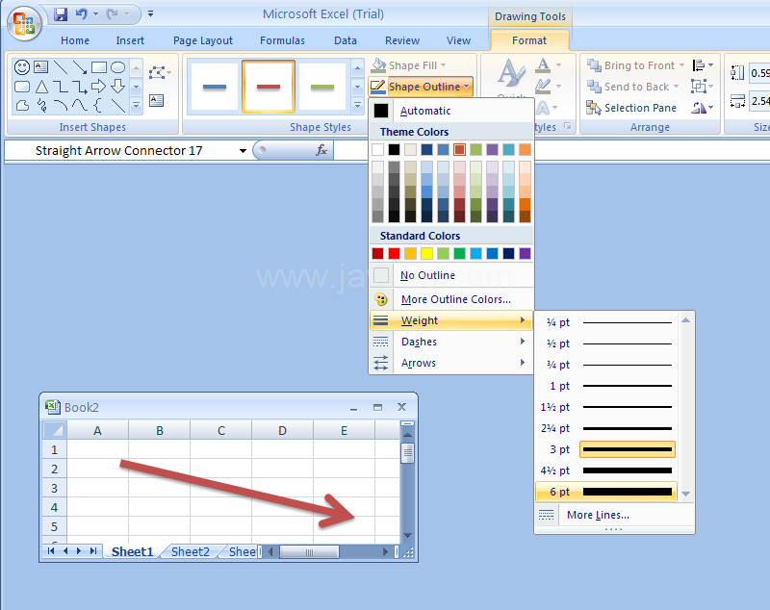Expand the Name Box dropdown
The height and width of the screenshot is (610, 770).
click(243, 151)
